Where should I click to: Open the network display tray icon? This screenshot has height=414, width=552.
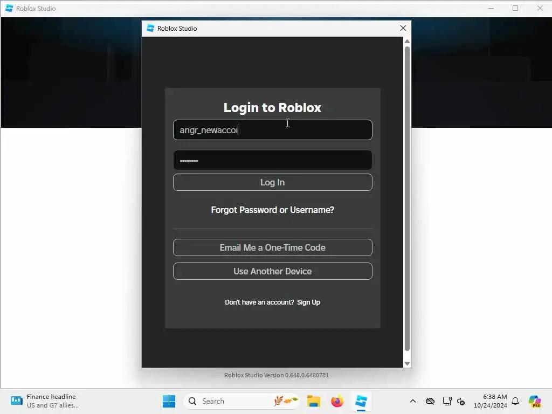point(447,401)
